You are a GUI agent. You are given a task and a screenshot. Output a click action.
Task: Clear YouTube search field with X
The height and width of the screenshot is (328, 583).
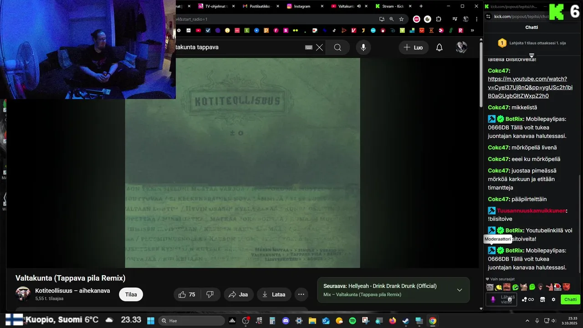320,47
